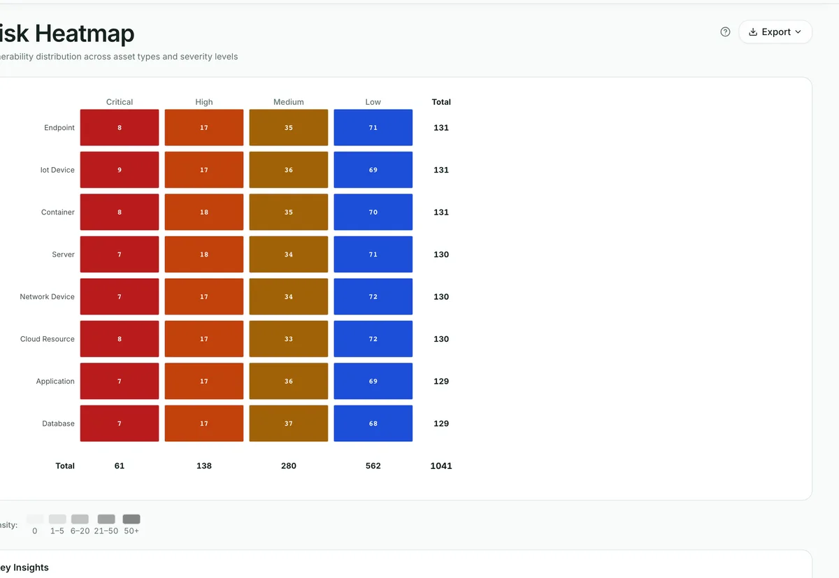Click the legend swatch labeled 50+

pos(131,519)
